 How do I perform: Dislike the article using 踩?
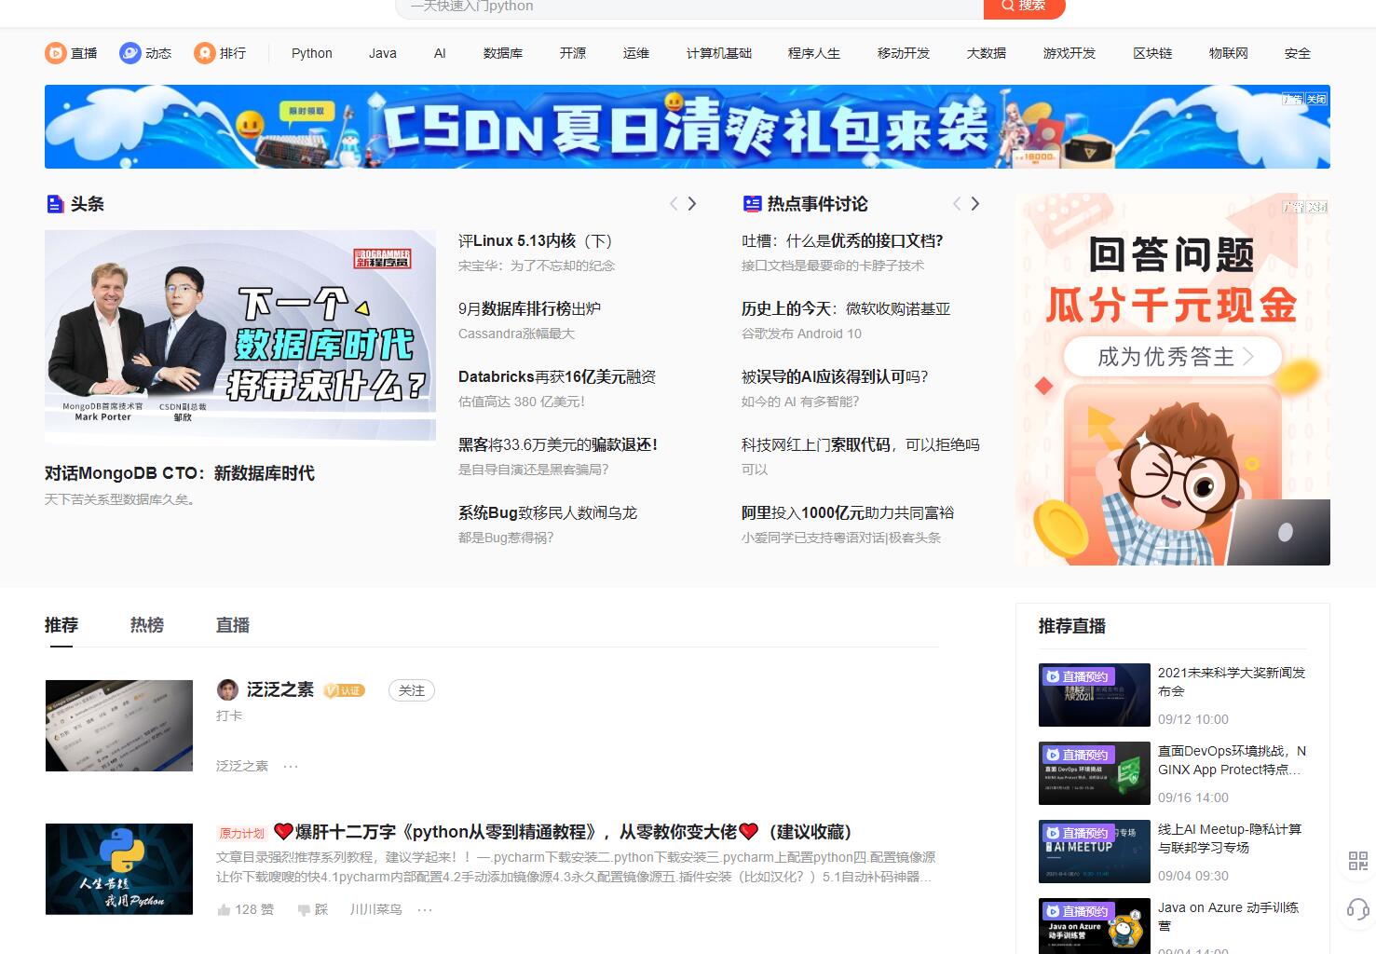pyautogui.click(x=312, y=909)
